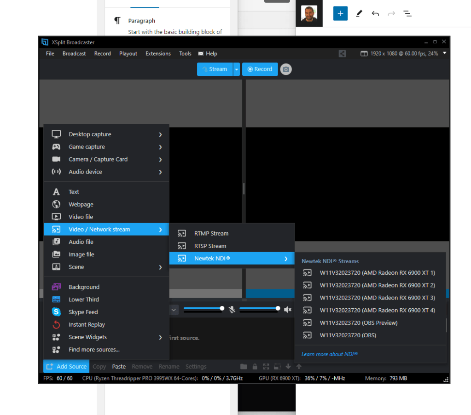The width and height of the screenshot is (471, 415).
Task: Select RTMP Stream
Action: click(x=232, y=233)
